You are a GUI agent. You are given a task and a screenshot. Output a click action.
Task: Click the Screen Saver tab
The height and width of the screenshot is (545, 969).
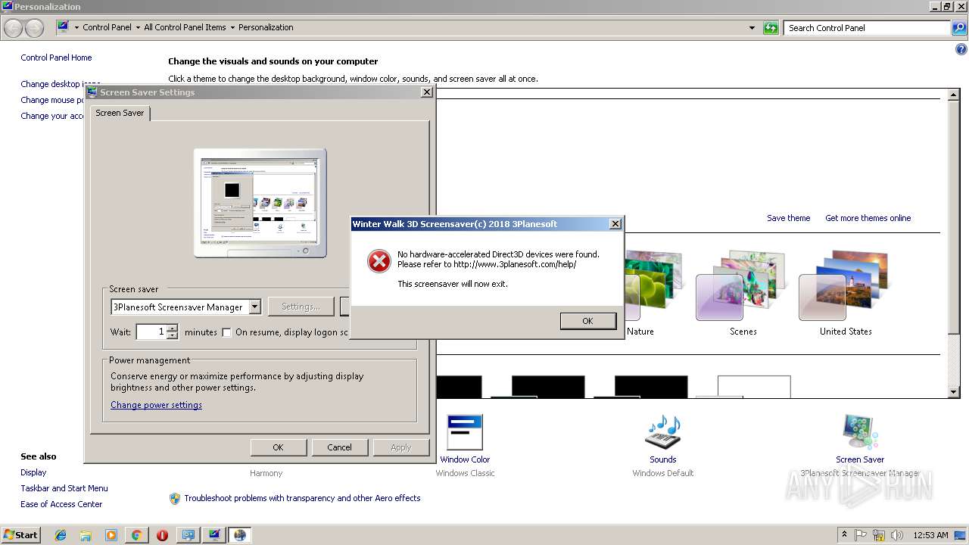click(x=120, y=113)
